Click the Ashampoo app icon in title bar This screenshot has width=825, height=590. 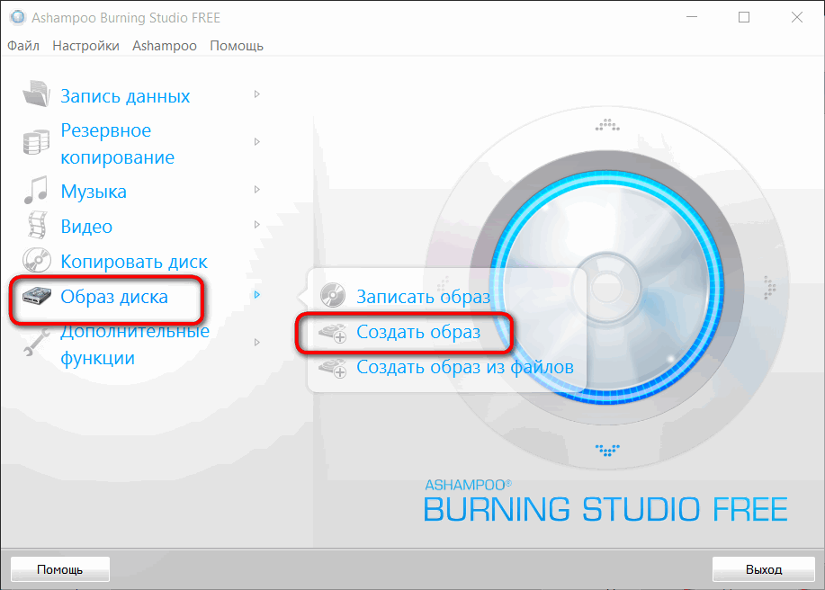pyautogui.click(x=17, y=17)
